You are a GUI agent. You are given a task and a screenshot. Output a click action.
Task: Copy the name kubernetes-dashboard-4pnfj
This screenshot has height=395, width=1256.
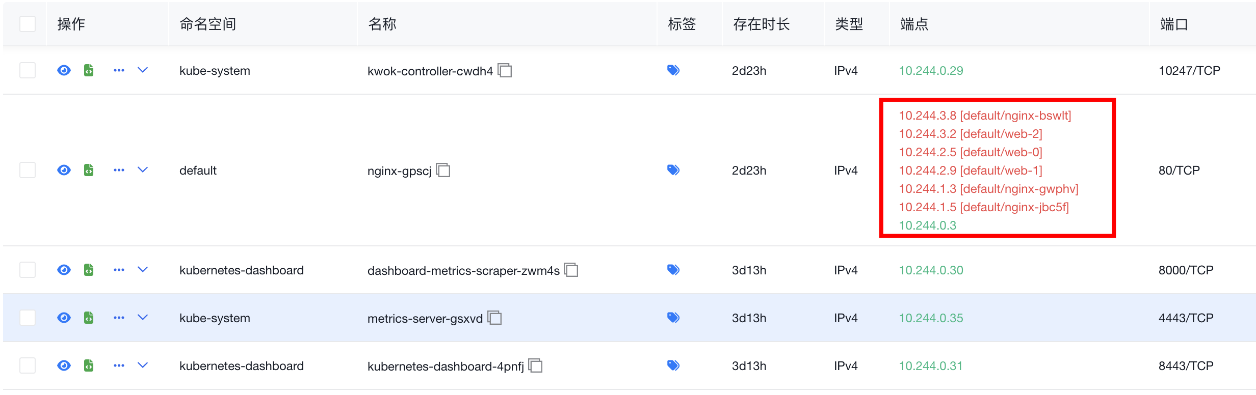click(x=535, y=365)
